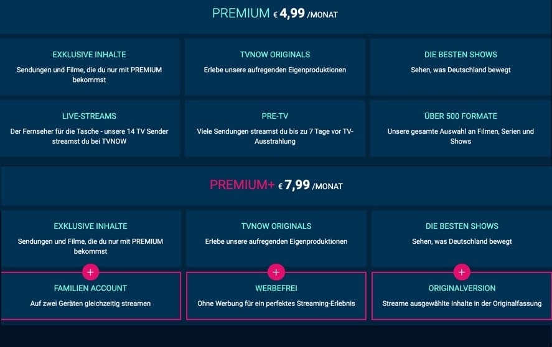Click the Über 500 Formate tile
Screen dimensions: 552x347
(x=461, y=128)
